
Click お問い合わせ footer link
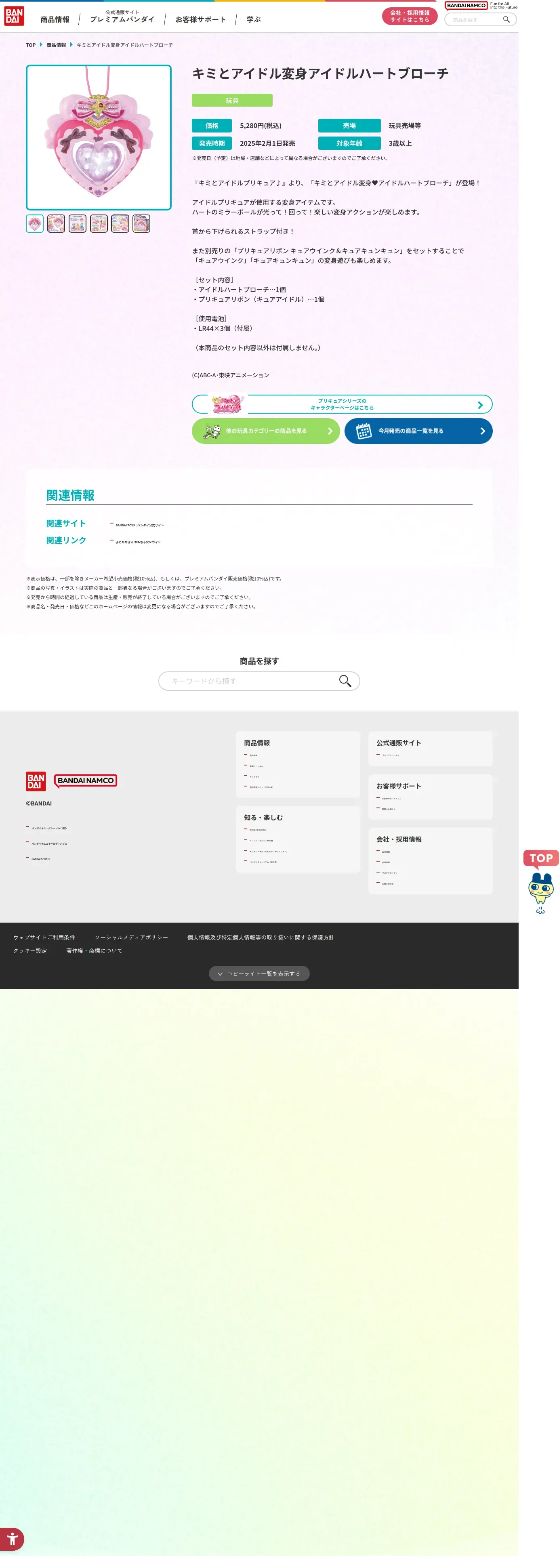coord(388,884)
